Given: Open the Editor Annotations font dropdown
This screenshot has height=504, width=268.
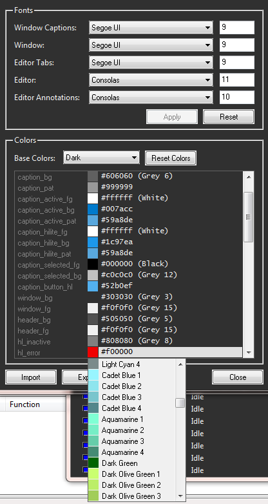Looking at the screenshot, I should (151, 97).
